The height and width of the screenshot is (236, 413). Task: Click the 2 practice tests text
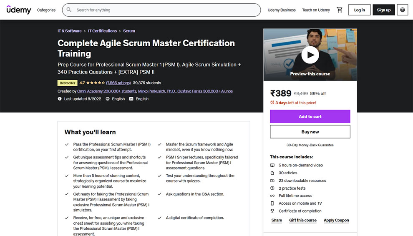(x=292, y=188)
